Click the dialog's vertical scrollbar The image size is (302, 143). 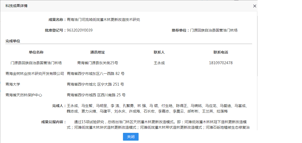(x=257, y=44)
